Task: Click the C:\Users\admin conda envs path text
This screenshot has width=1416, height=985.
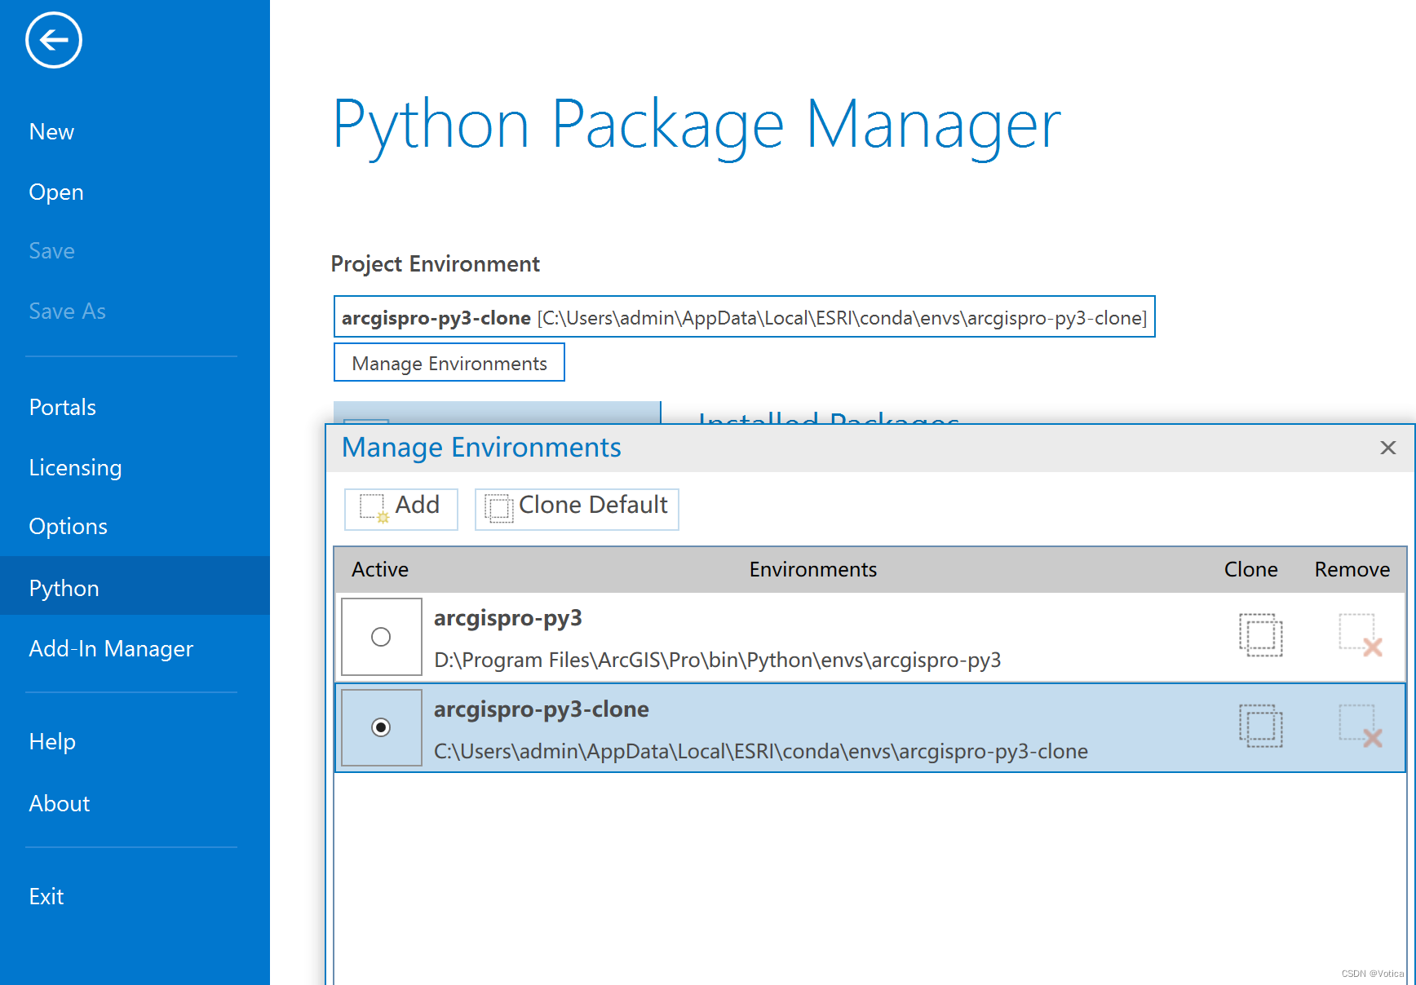Action: click(760, 751)
